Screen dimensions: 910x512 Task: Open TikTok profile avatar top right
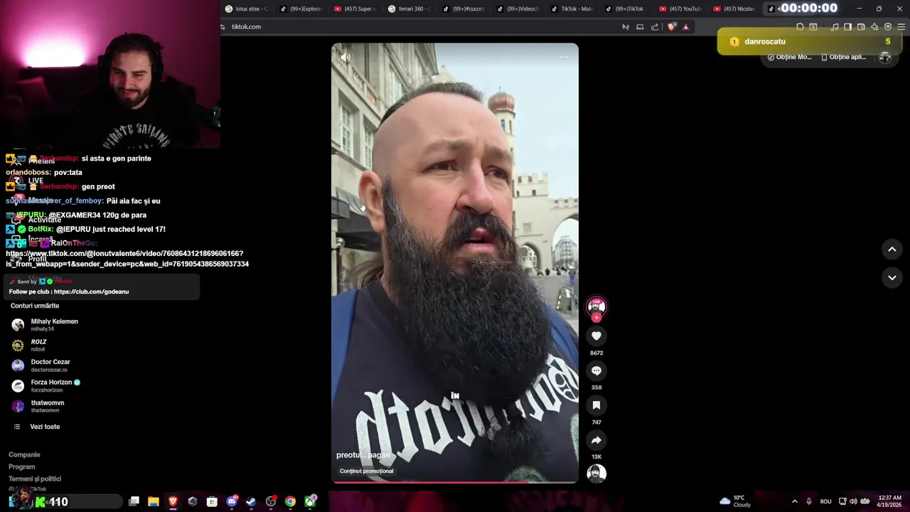[885, 57]
